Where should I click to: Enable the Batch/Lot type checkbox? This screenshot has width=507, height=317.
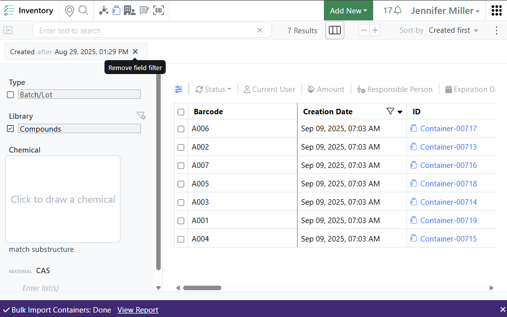click(10, 95)
